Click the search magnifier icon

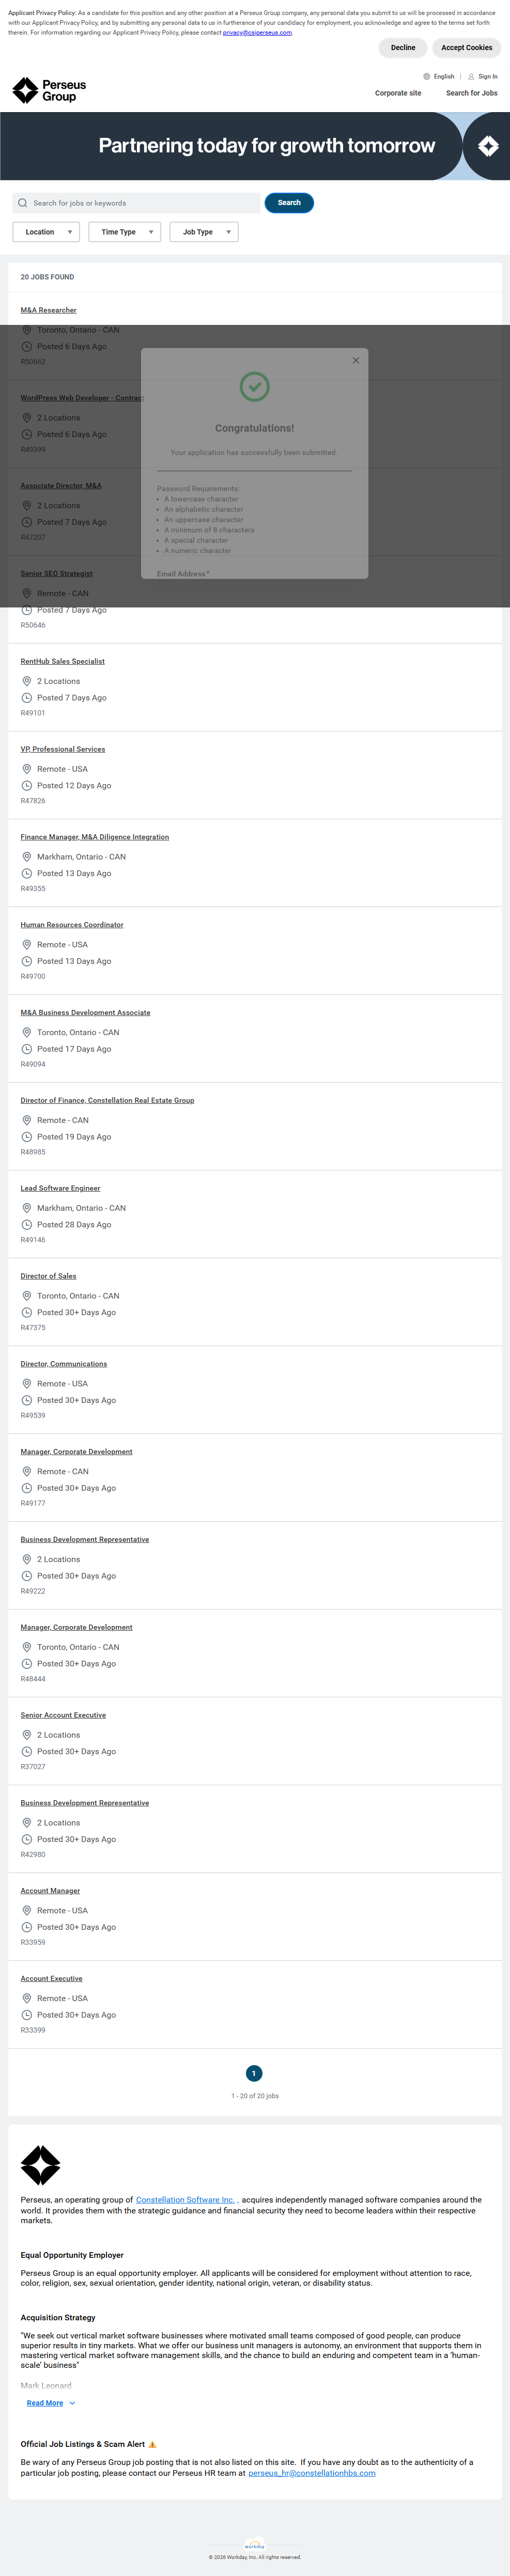[23, 203]
